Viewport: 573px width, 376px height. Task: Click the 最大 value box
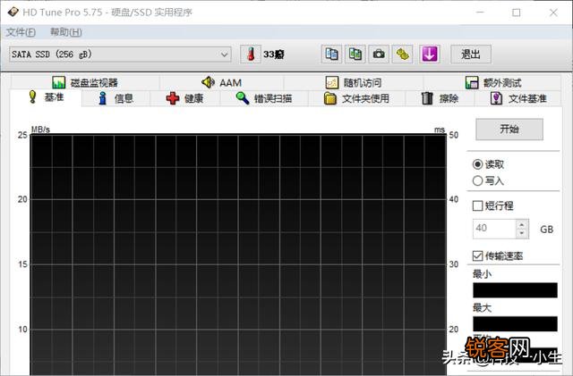click(x=516, y=324)
